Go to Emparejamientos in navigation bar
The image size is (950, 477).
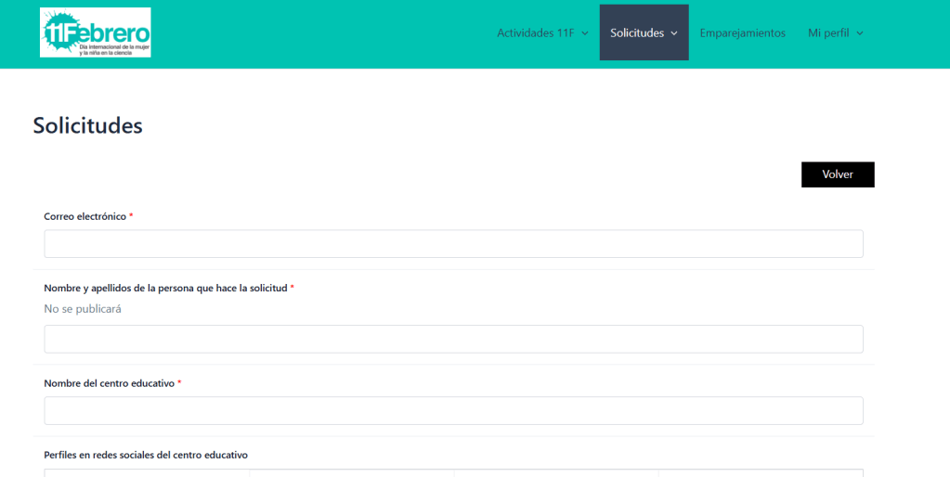pyautogui.click(x=742, y=33)
